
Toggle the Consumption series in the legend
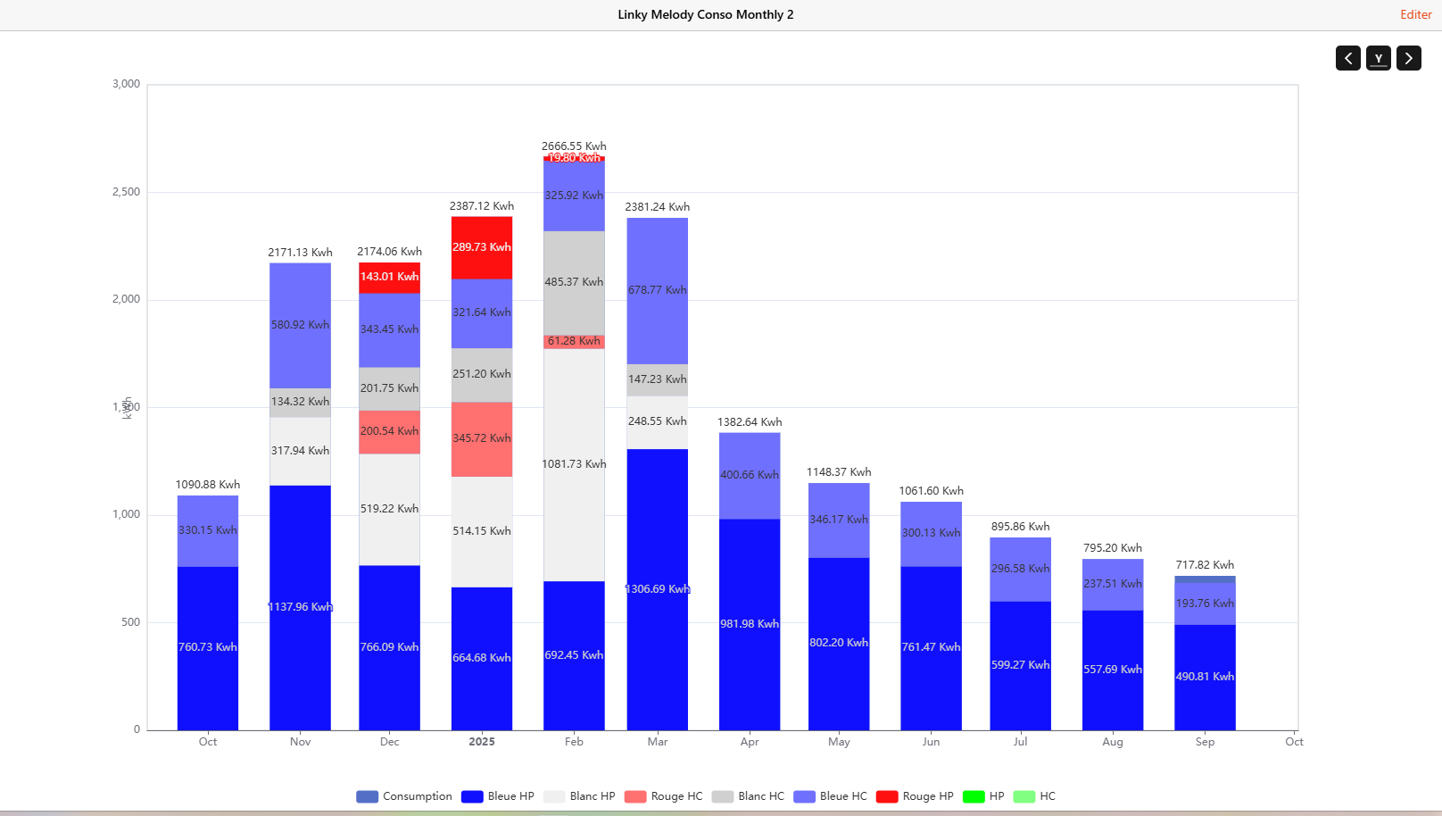pos(404,796)
